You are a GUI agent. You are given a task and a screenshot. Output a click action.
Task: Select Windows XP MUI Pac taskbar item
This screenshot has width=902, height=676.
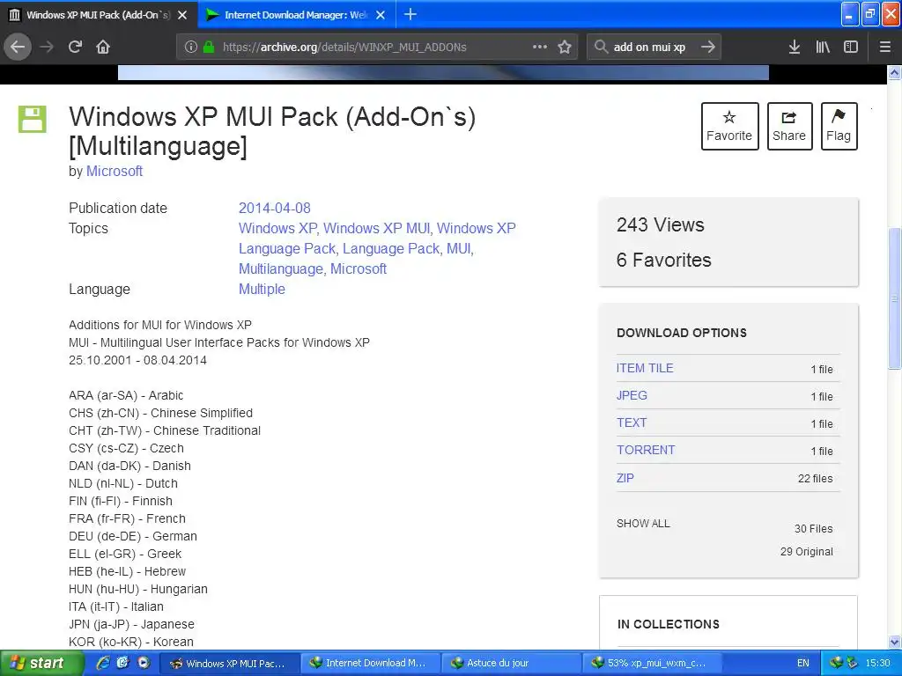229,664
